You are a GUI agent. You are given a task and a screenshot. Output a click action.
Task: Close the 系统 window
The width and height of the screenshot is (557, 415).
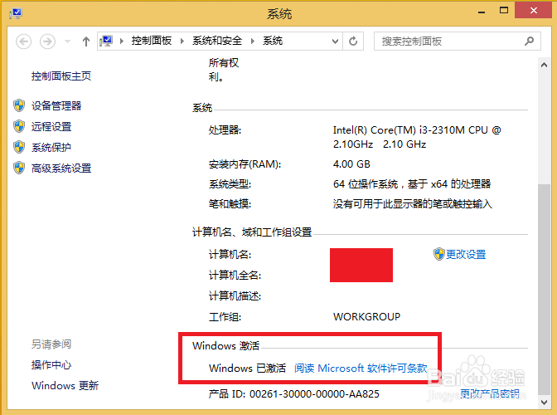point(534,11)
